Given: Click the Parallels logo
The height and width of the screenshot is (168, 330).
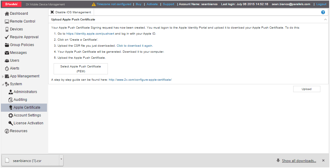Looking at the screenshot, I should pyautogui.click(x=11, y=4).
